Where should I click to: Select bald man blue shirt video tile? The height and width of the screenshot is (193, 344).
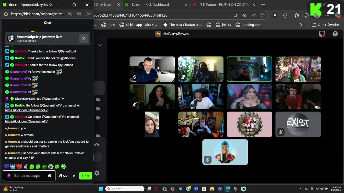[x=152, y=69]
